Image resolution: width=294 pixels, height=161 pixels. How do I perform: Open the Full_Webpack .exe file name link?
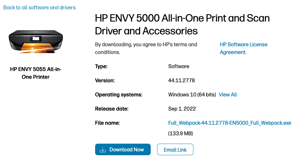coord(229,123)
